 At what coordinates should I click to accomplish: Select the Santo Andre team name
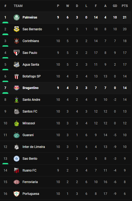31,100
